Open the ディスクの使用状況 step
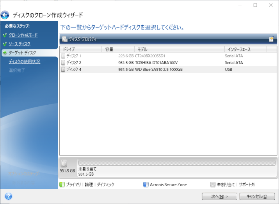This screenshot has width=279, height=204. (x=24, y=62)
